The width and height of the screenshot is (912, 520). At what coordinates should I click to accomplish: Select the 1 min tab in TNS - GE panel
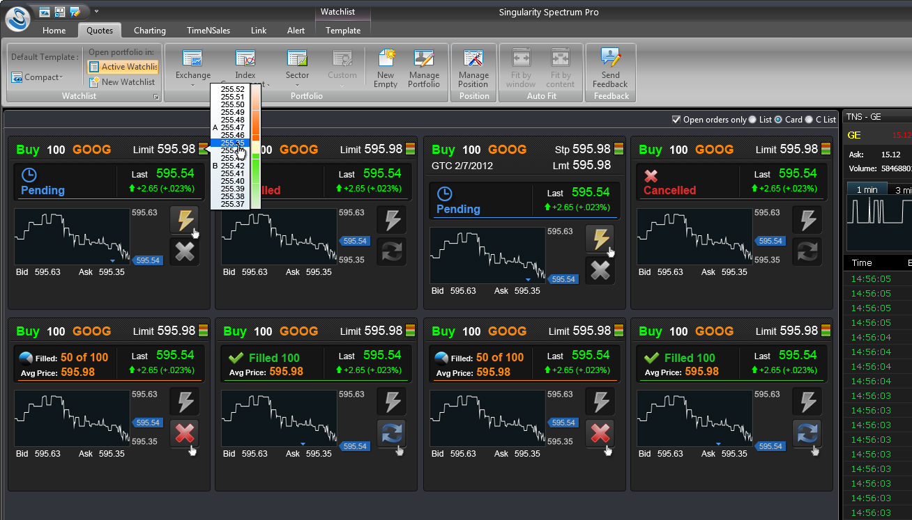tap(867, 190)
